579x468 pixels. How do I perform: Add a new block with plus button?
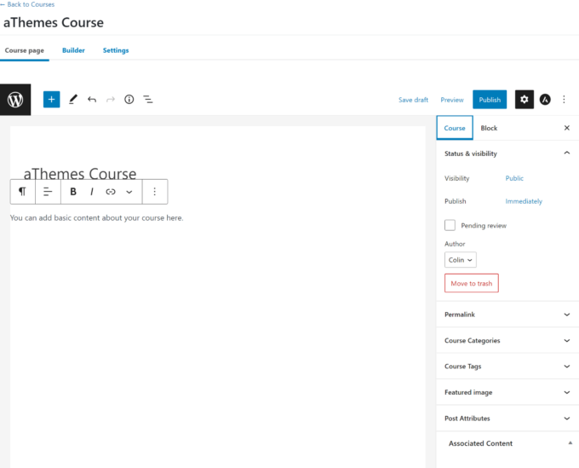[51, 100]
